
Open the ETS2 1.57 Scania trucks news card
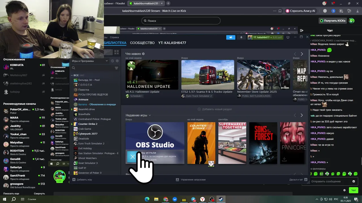pos(208,75)
